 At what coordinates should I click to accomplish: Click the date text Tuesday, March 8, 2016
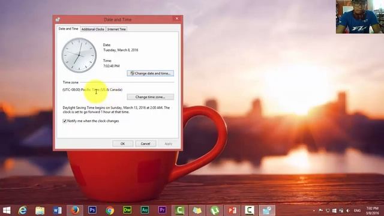(121, 50)
